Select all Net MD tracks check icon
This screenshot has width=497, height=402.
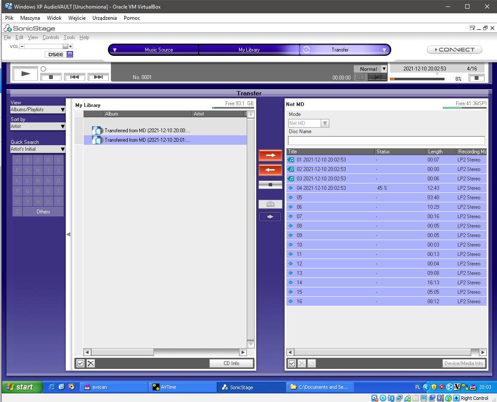pyautogui.click(x=292, y=363)
